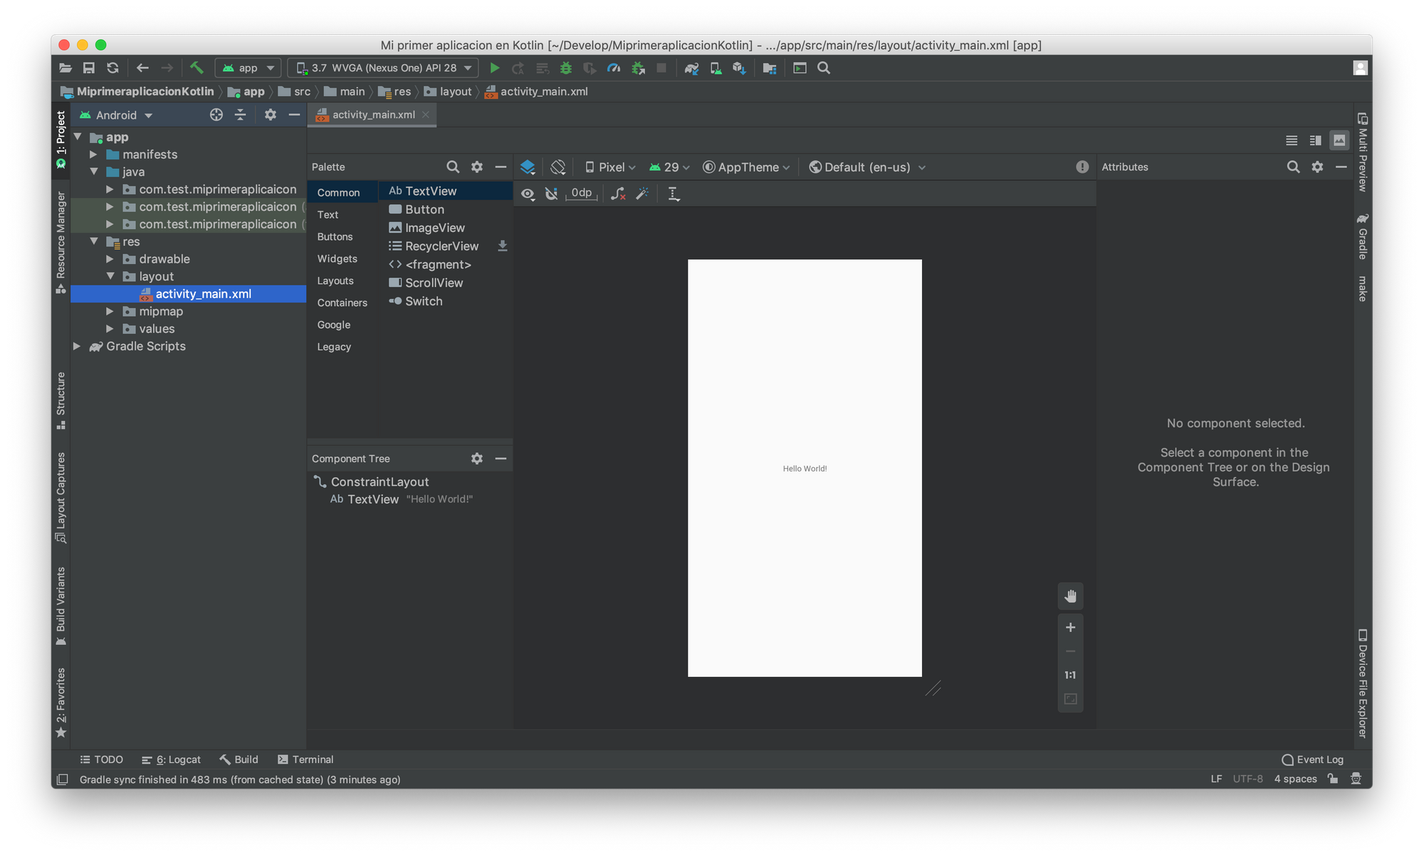
Task: Click the magic wand Infer Constraints icon
Action: pos(642,194)
